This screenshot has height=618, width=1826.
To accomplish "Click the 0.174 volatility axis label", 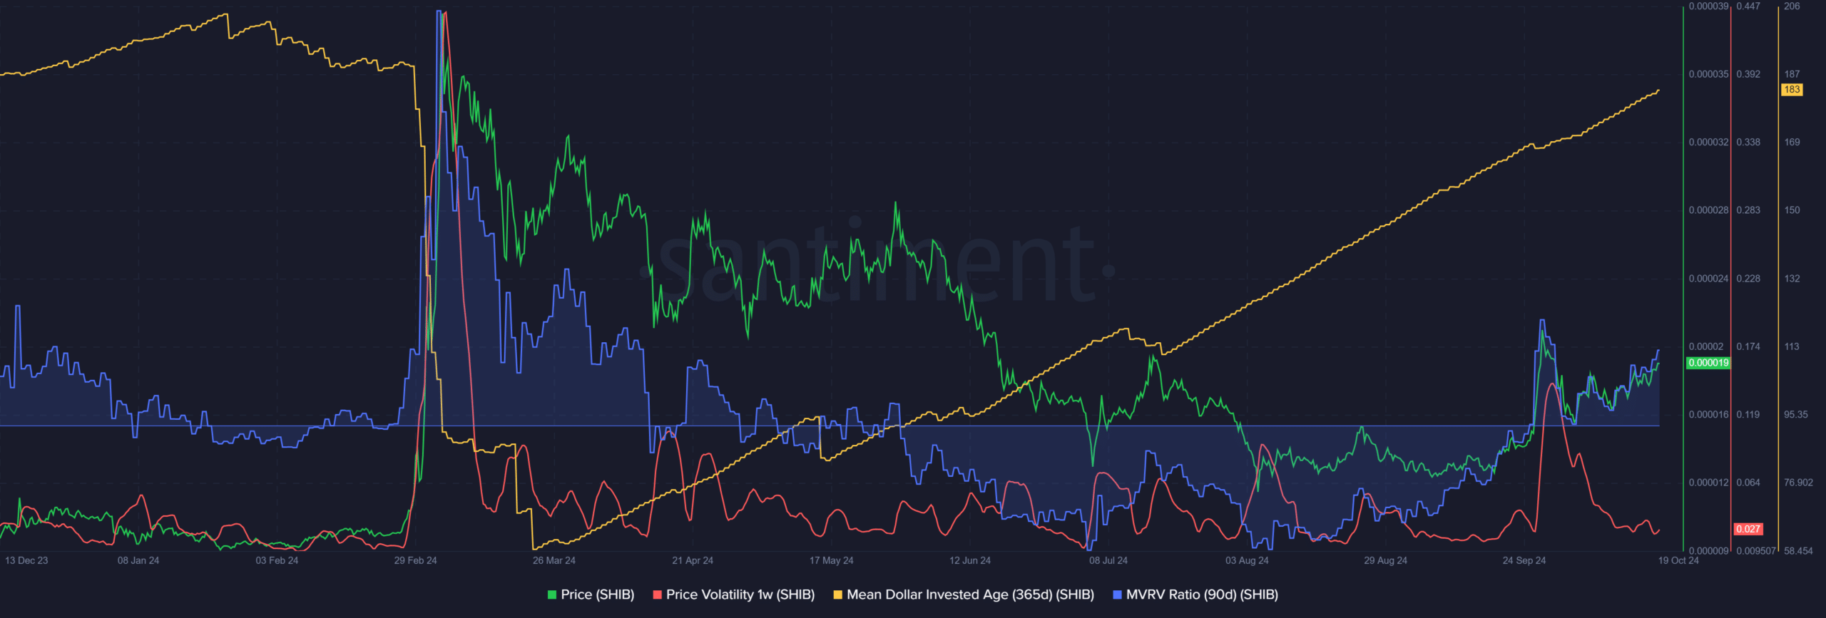I will [x=1748, y=346].
